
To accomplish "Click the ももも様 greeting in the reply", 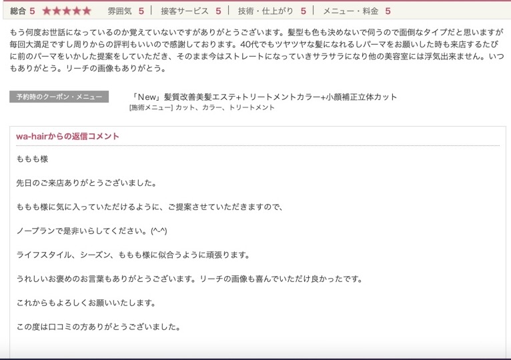I will 32,159.
